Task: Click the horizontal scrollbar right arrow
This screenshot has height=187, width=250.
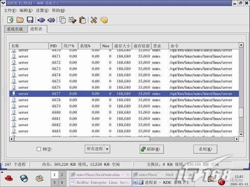Action: pyautogui.click(x=237, y=139)
